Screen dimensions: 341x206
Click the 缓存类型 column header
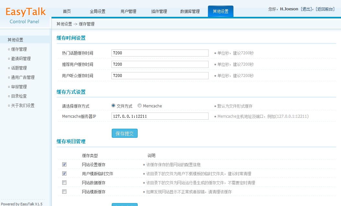[x=90, y=156]
